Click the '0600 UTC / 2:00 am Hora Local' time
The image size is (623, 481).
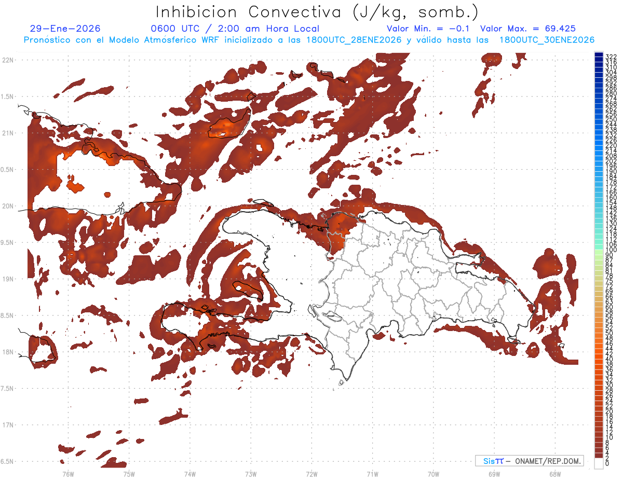[x=235, y=29]
